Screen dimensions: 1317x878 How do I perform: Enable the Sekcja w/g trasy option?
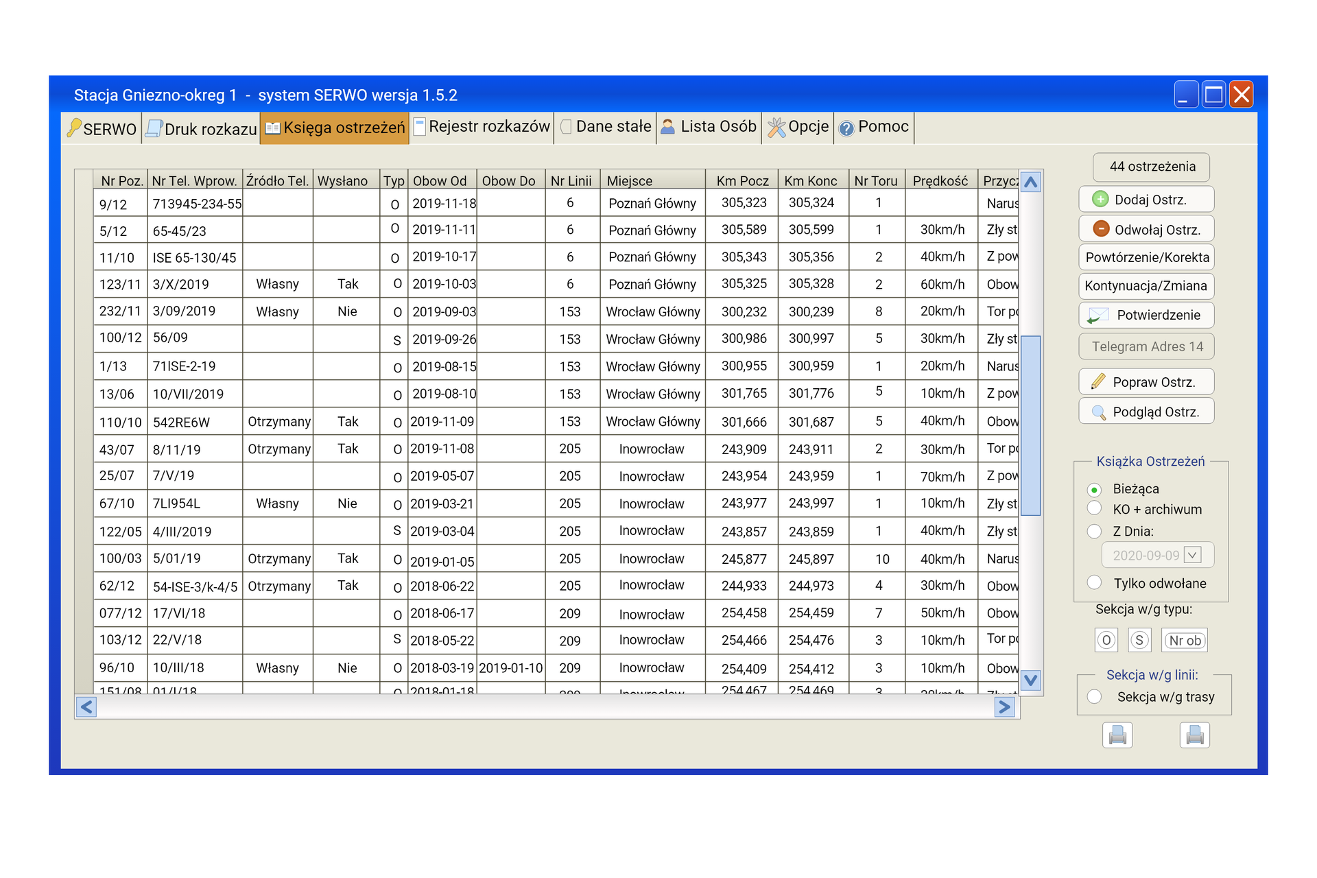click(x=1095, y=696)
